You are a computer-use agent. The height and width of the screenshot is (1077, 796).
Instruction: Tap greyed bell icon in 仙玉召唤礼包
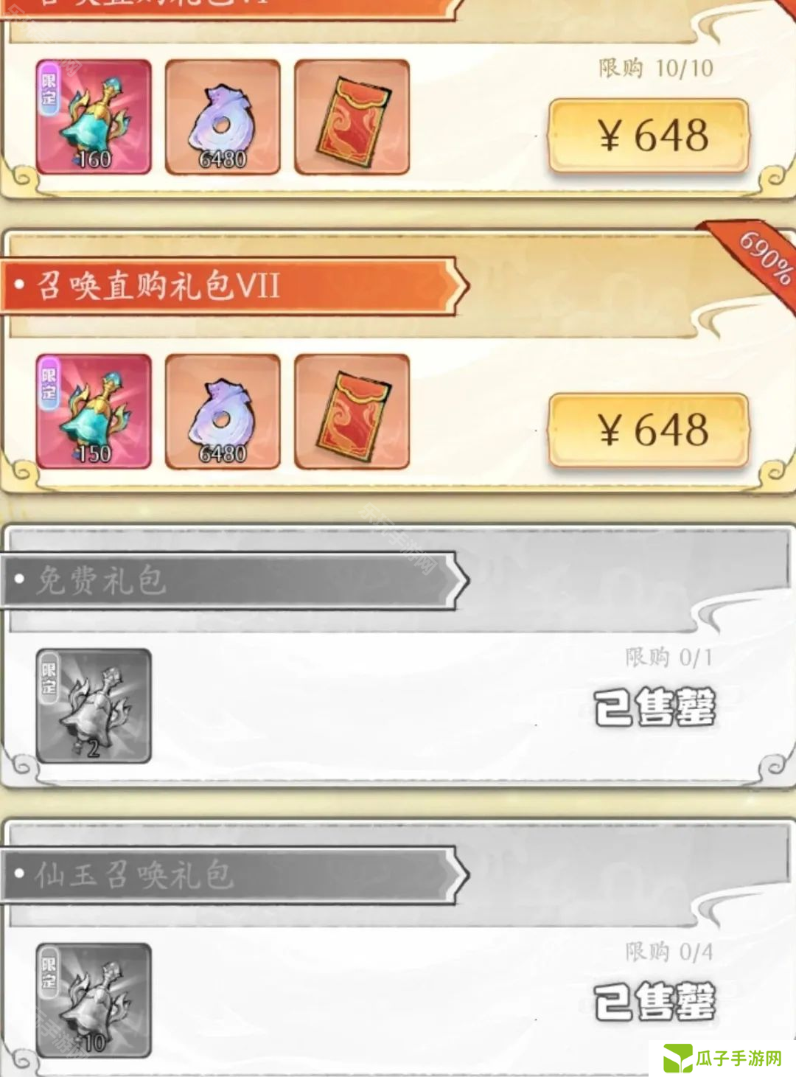pyautogui.click(x=94, y=1000)
